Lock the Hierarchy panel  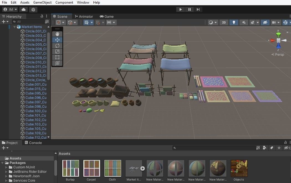(x=42, y=16)
